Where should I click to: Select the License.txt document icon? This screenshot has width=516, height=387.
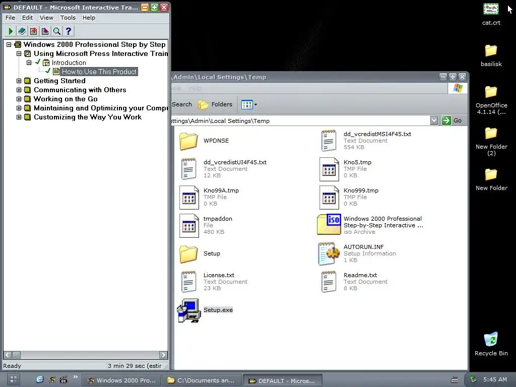tap(188, 282)
